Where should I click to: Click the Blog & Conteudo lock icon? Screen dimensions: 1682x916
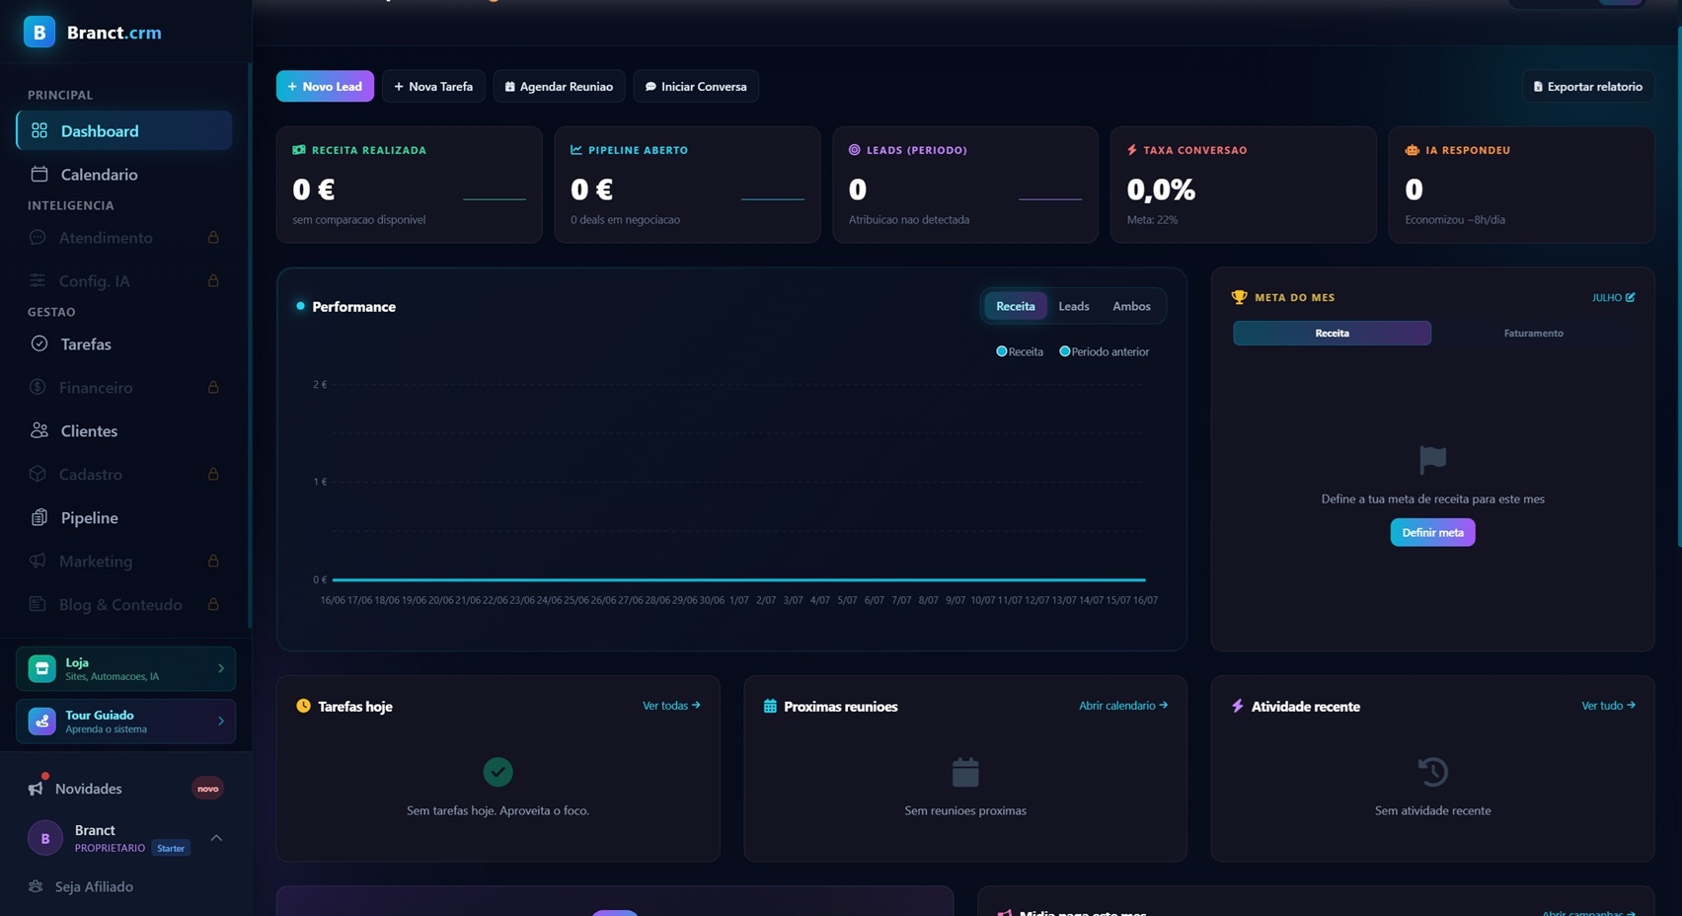point(213,604)
